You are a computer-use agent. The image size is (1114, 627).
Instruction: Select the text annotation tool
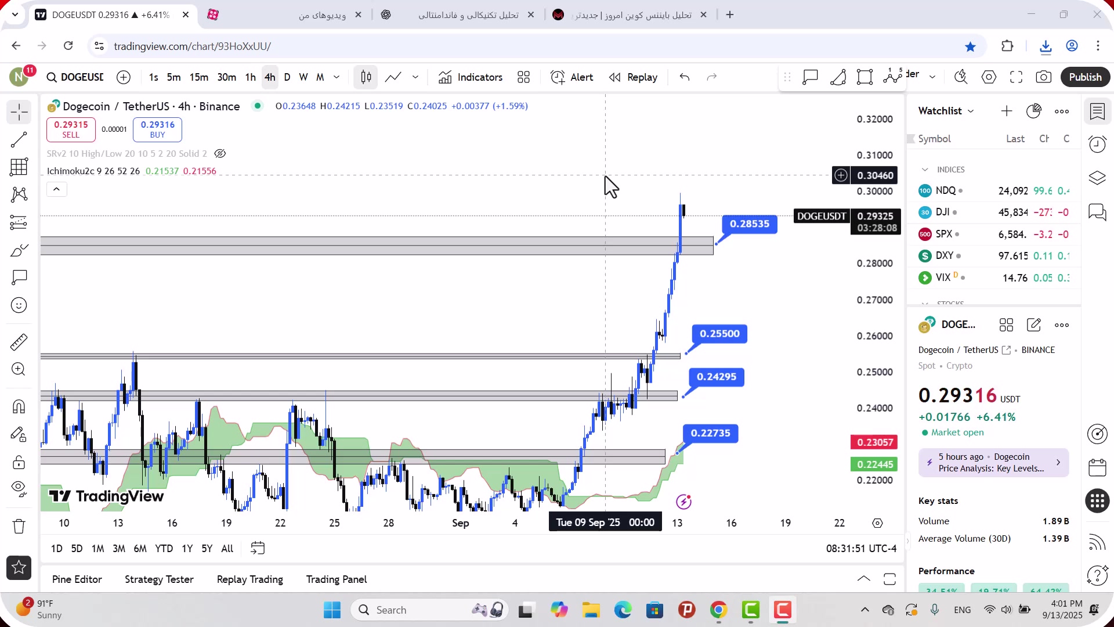tap(19, 278)
